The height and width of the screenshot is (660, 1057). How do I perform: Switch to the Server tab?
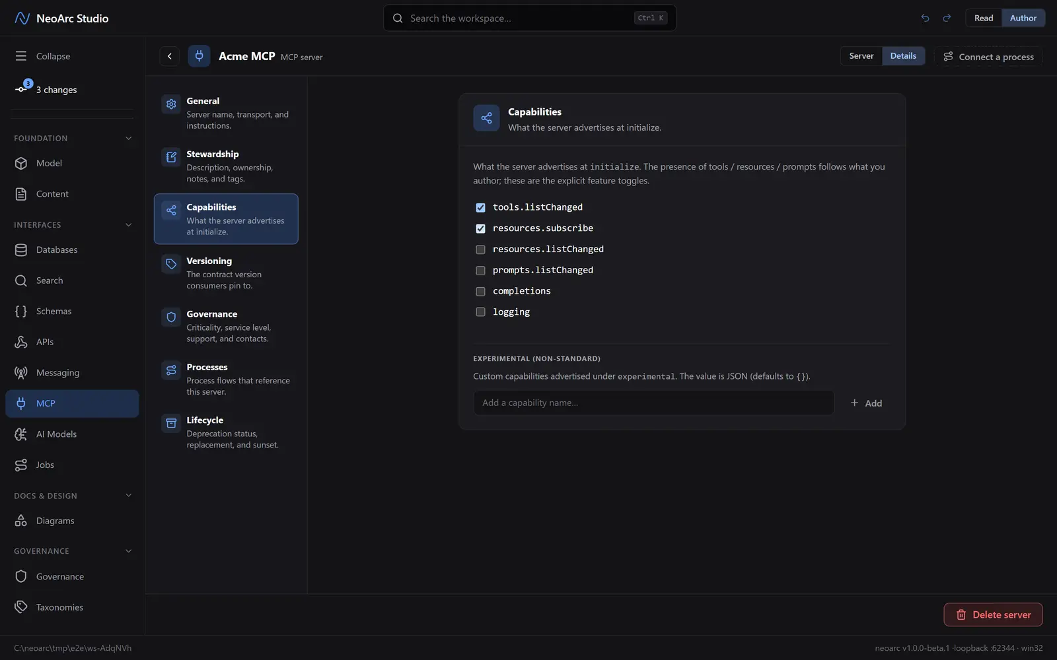tap(861, 56)
